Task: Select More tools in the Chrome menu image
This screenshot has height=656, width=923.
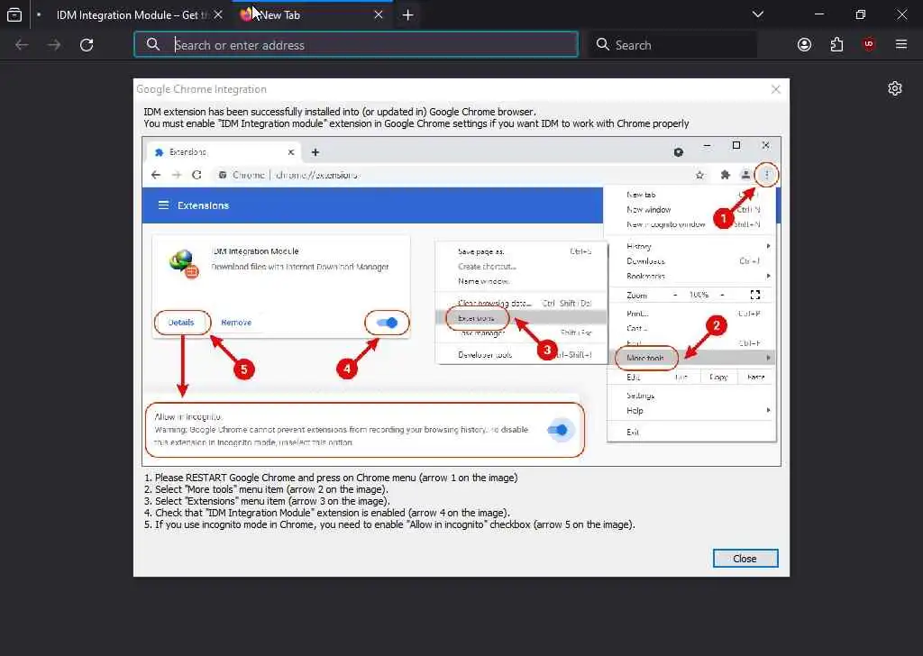Action: pyautogui.click(x=645, y=358)
